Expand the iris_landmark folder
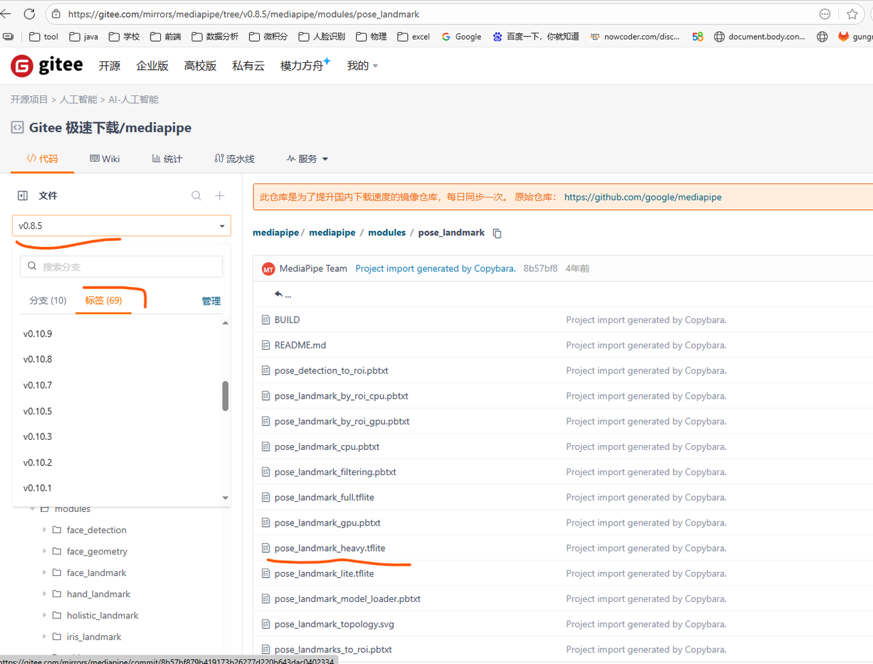 pos(44,637)
